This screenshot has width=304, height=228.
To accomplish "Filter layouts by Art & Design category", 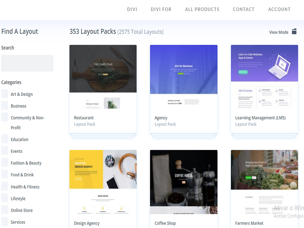I will coord(4,94).
